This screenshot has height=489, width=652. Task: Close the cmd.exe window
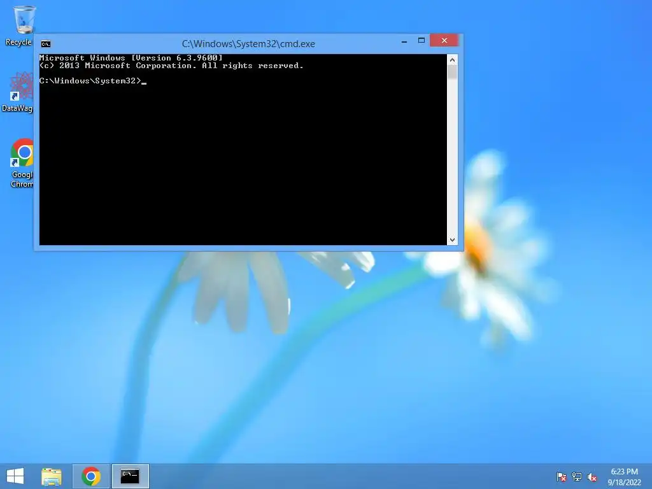click(x=444, y=40)
